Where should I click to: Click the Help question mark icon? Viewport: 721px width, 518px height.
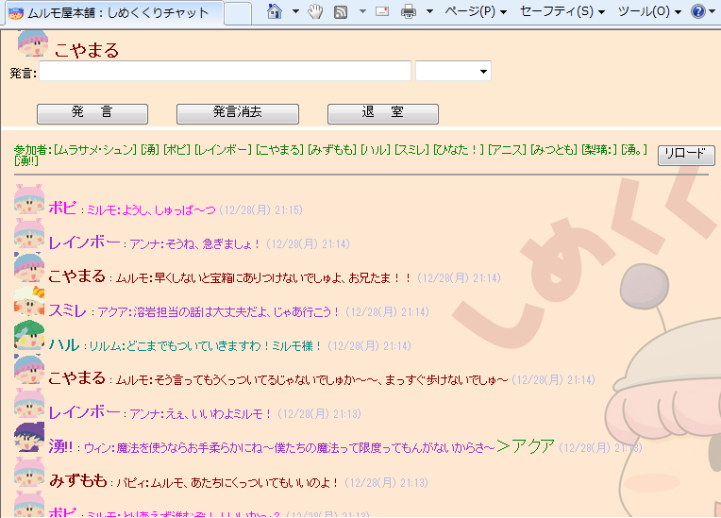[x=698, y=11]
